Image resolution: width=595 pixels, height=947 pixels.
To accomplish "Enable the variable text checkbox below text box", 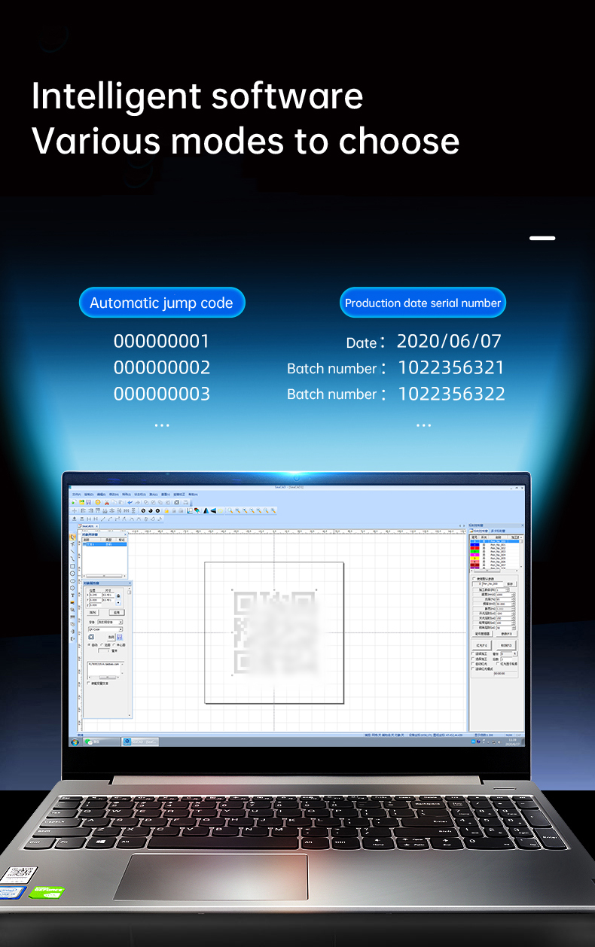I will pos(88,683).
